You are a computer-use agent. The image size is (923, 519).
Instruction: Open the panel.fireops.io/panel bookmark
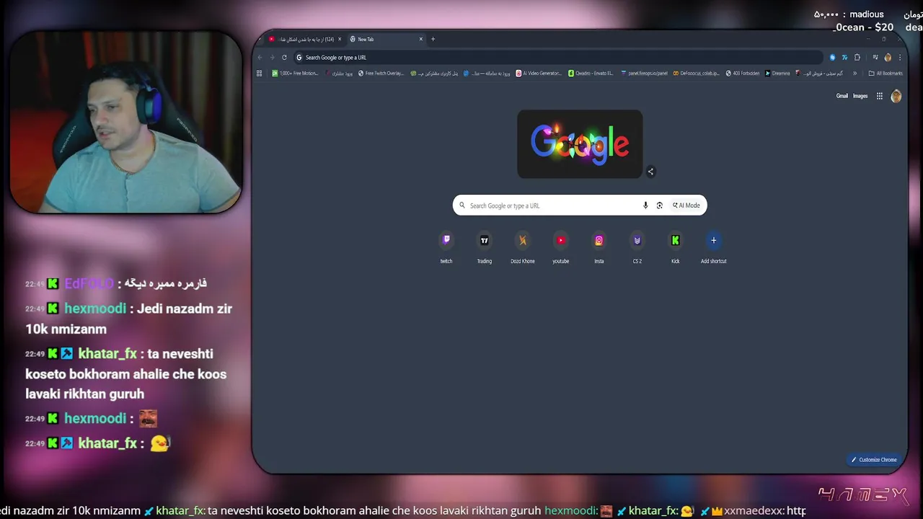pyautogui.click(x=644, y=73)
